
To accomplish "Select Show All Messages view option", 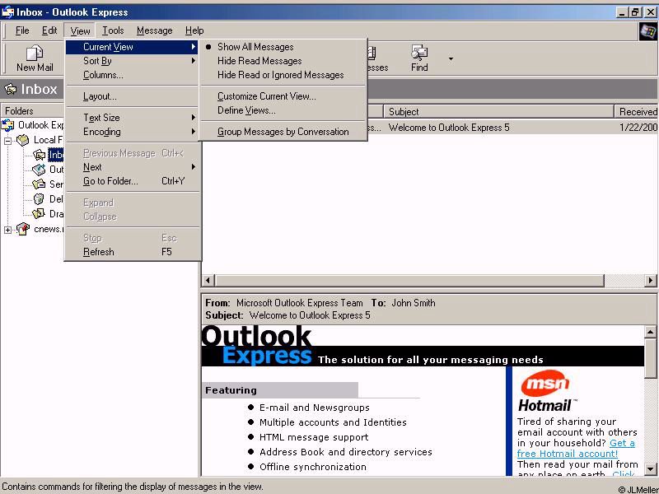I will [283, 47].
